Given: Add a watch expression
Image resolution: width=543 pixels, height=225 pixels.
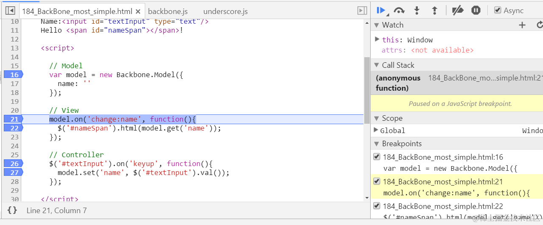Looking at the screenshot, I should (x=522, y=25).
